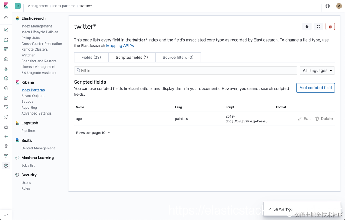Open Dev Tools wrench icon
Screen dimensions: 345x220
[x=6, y=146]
